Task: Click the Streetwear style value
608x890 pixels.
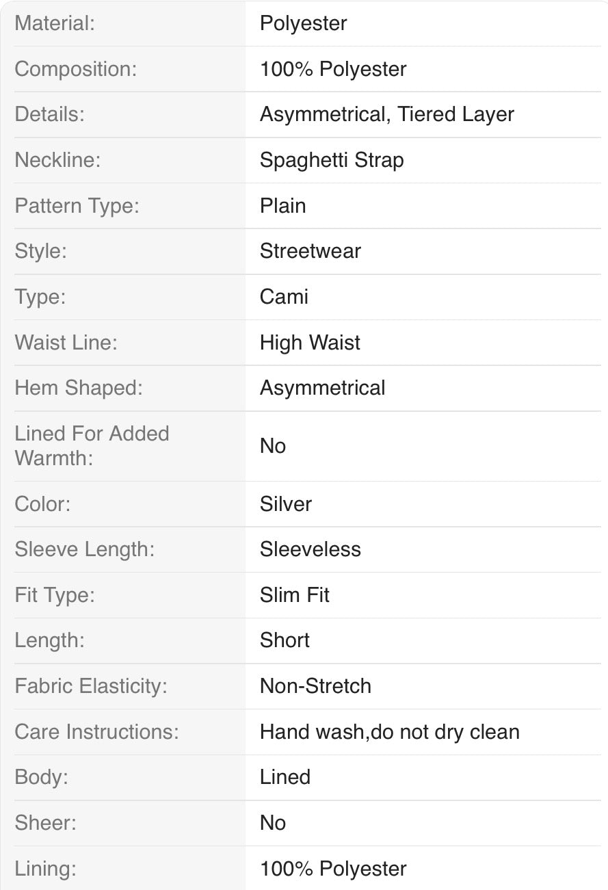Action: (x=310, y=251)
